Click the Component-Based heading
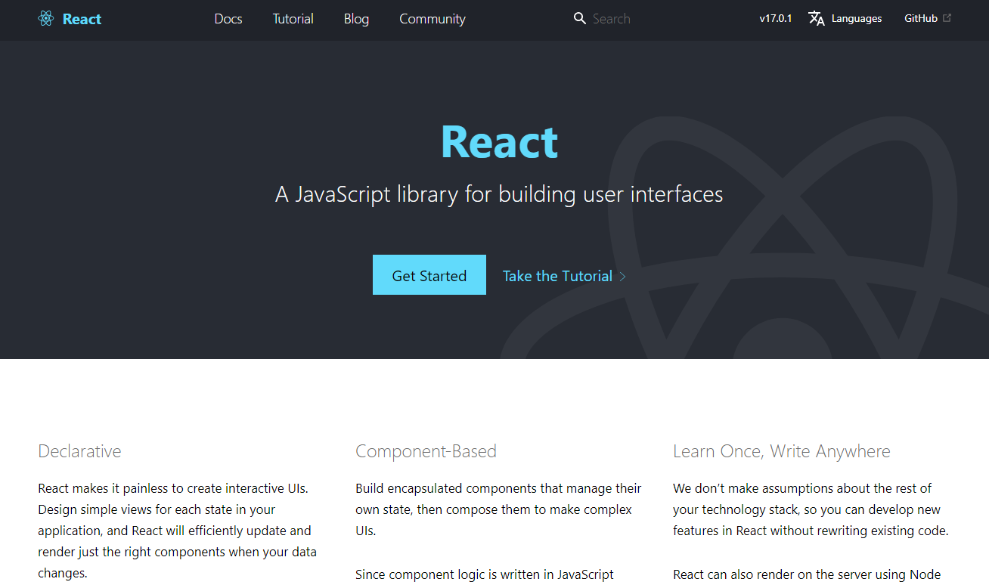The height and width of the screenshot is (585, 989). (426, 452)
